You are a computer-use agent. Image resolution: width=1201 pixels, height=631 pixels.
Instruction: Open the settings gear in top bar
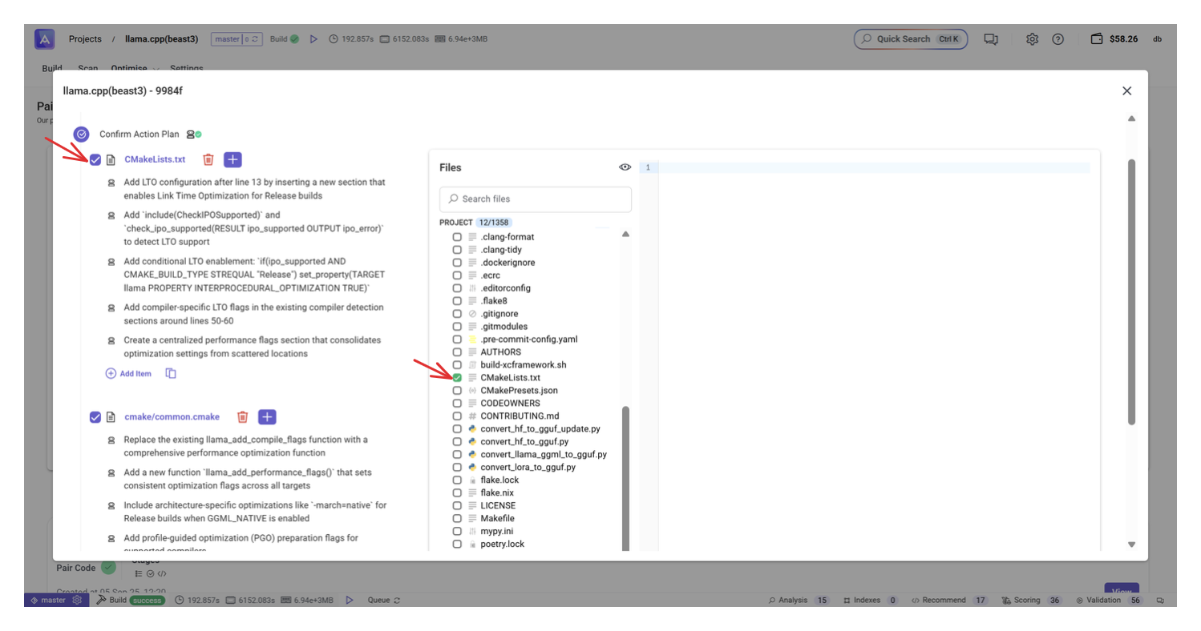pyautogui.click(x=1033, y=39)
